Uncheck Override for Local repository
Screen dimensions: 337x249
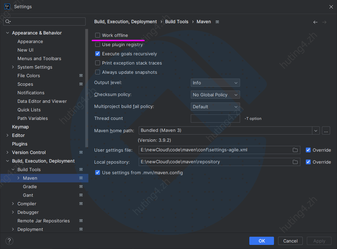[x=308, y=162]
